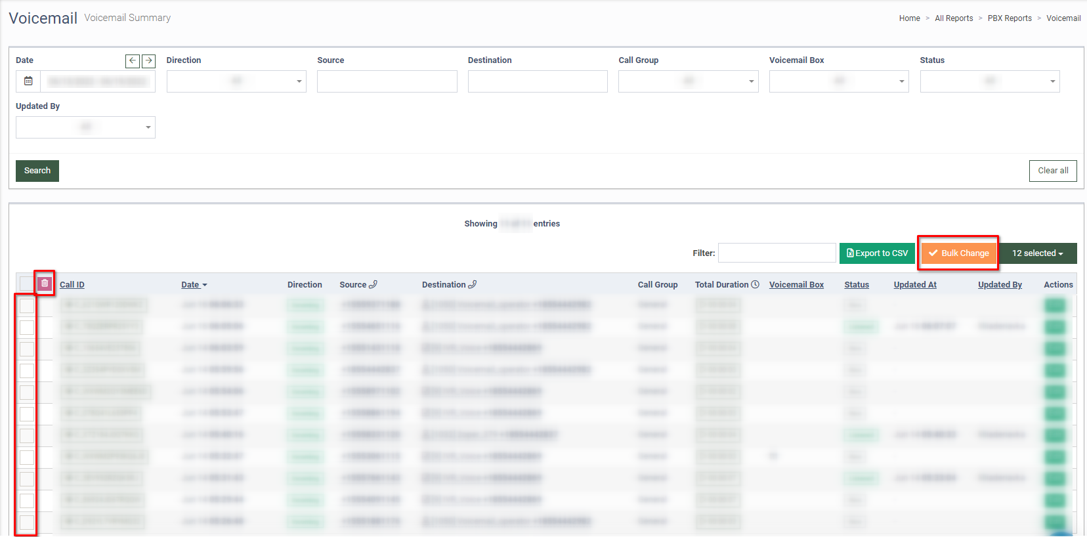Click the red trash delete icon
This screenshot has width=1087, height=537.
[x=45, y=284]
